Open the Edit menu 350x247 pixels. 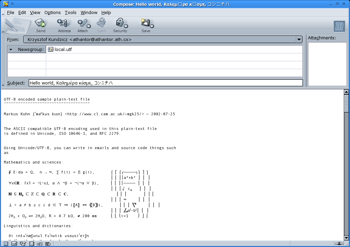tap(22, 13)
